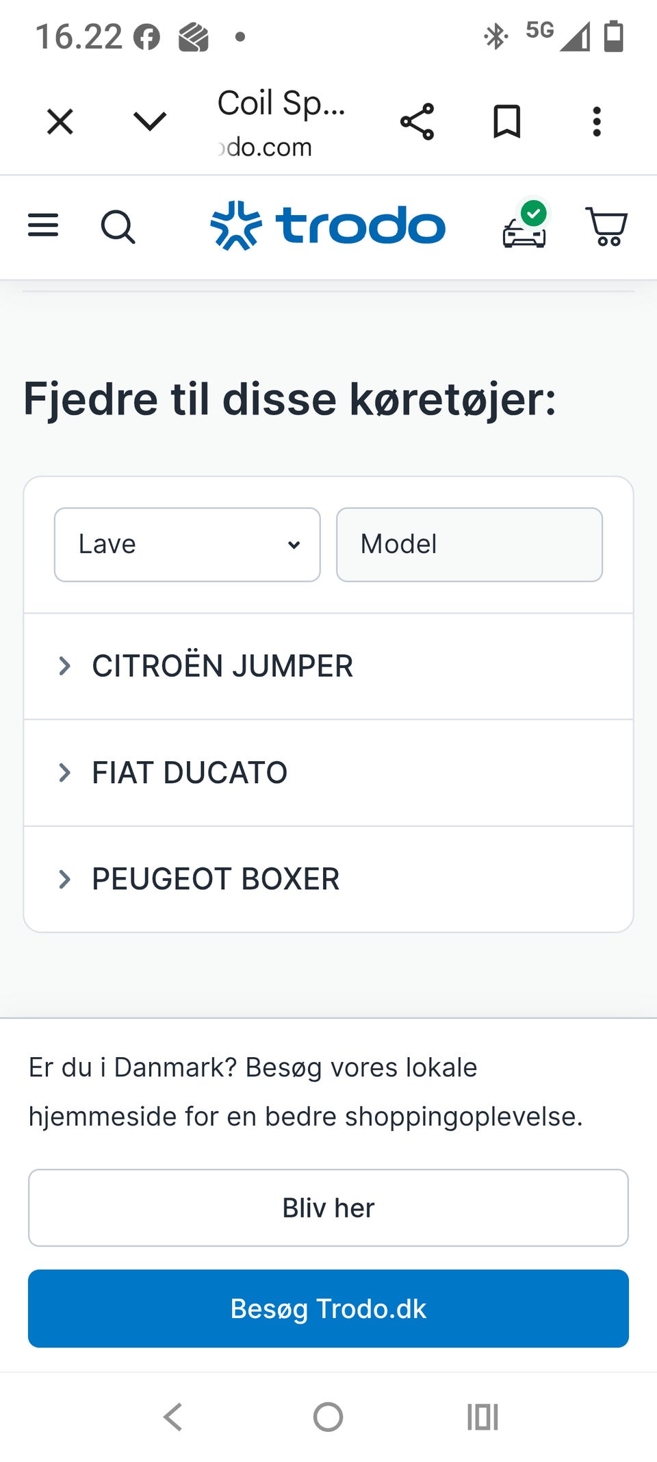Share this page via share icon

pos(417,122)
